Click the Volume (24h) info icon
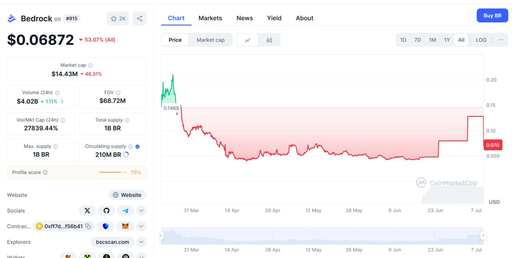The width and height of the screenshot is (512, 258). pyautogui.click(x=58, y=93)
